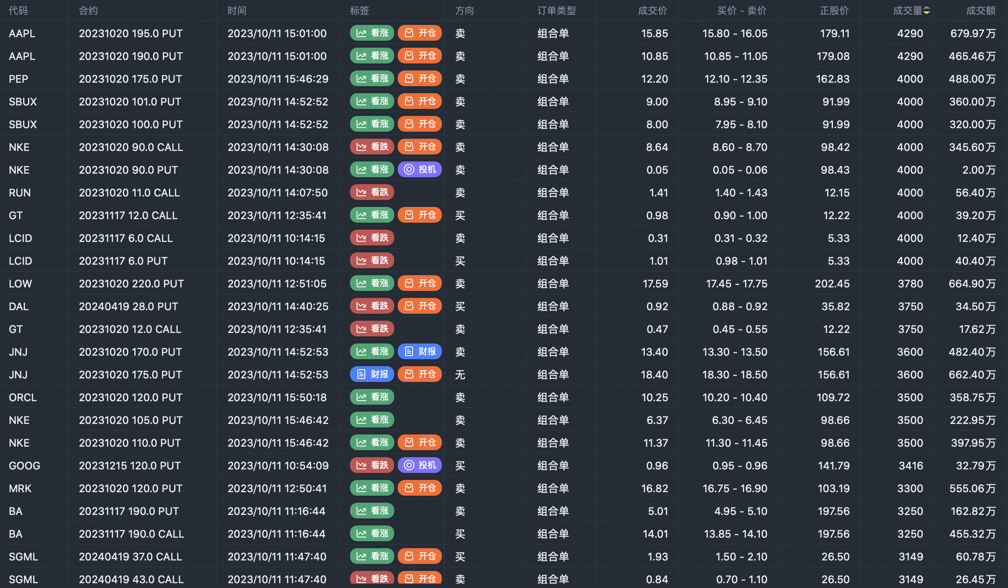The image size is (1008, 588).
Task: Click the 方向 column header
Action: click(x=465, y=10)
